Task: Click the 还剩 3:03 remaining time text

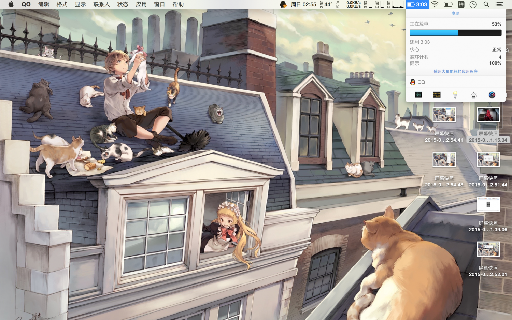Action: pyautogui.click(x=419, y=42)
